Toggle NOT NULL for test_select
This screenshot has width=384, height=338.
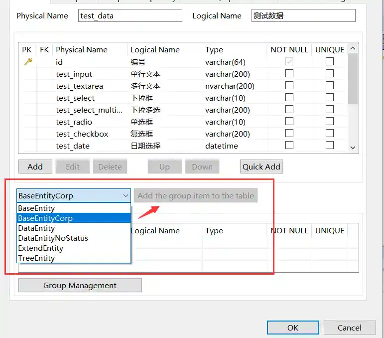289,97
